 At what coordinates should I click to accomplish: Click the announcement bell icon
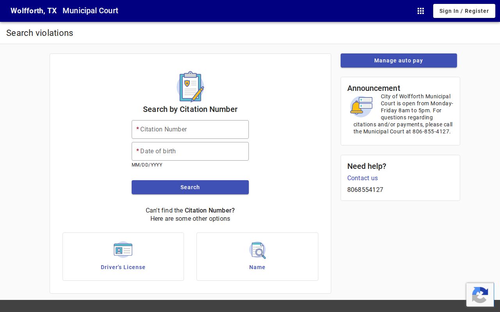click(361, 106)
